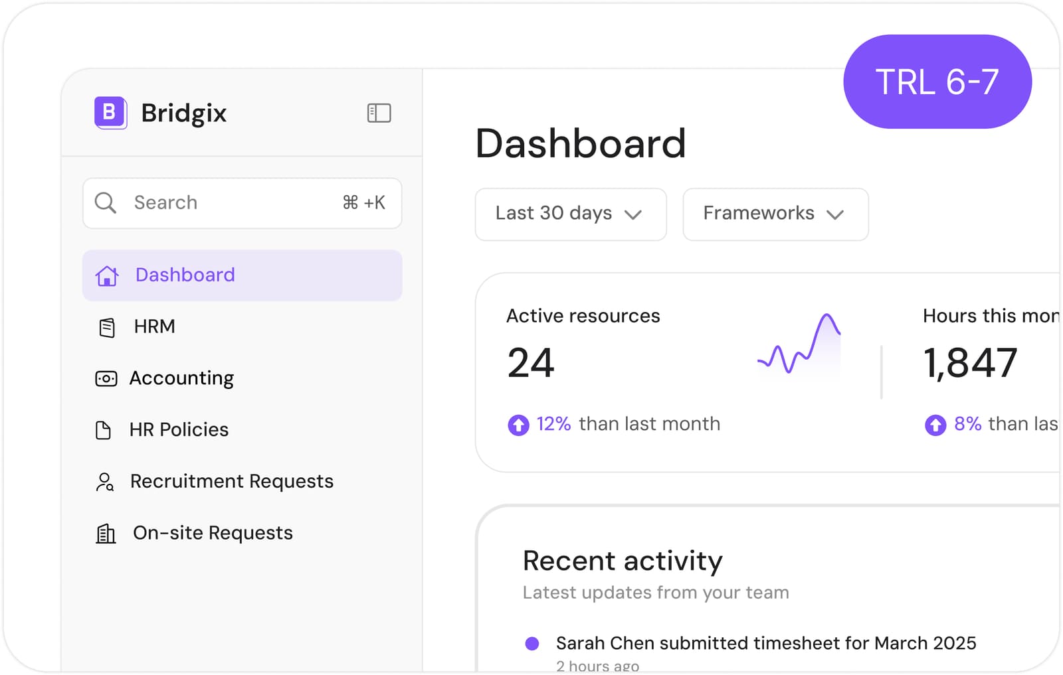Click the Dashboard page heading

pos(581,143)
